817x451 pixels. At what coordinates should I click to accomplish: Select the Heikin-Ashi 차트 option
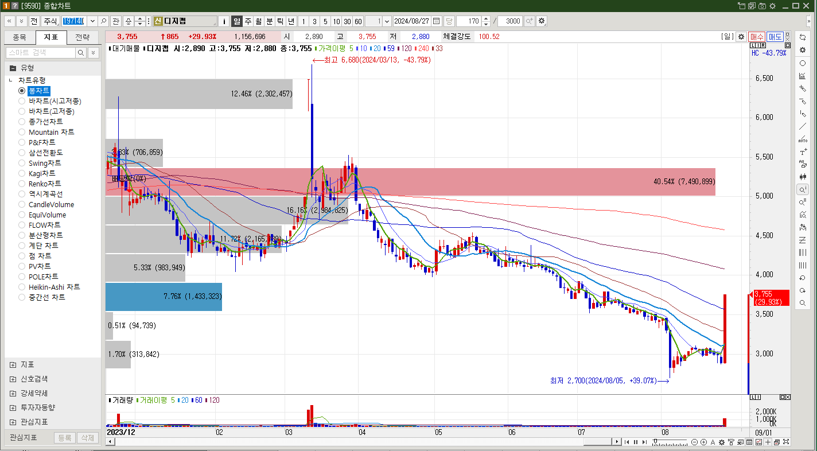pos(54,287)
